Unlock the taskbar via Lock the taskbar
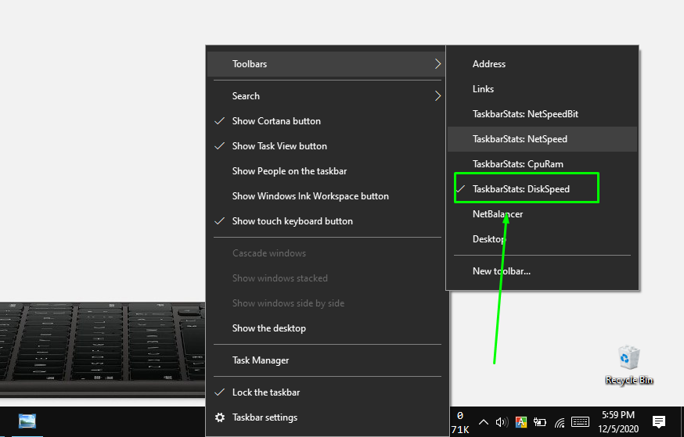Screen dimensions: 684x437 pos(266,392)
